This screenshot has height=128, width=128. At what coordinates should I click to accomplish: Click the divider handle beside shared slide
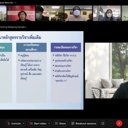(84, 70)
